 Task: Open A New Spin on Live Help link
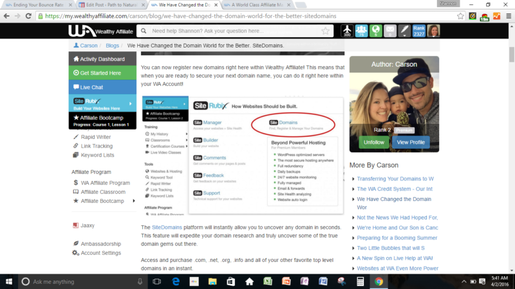coord(395,258)
